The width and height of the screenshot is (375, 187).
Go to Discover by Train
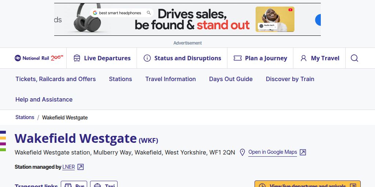coord(290,79)
